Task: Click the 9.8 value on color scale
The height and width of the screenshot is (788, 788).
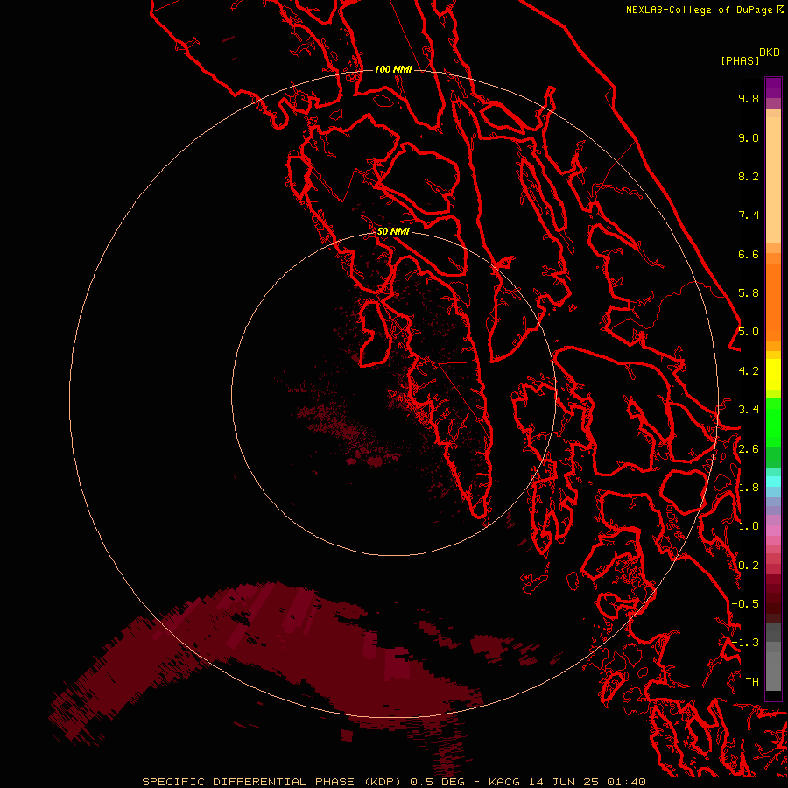Action: (x=749, y=98)
